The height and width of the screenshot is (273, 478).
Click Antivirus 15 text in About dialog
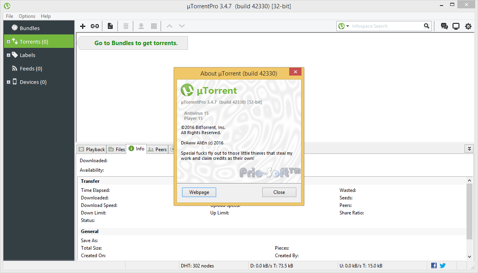(x=196, y=113)
